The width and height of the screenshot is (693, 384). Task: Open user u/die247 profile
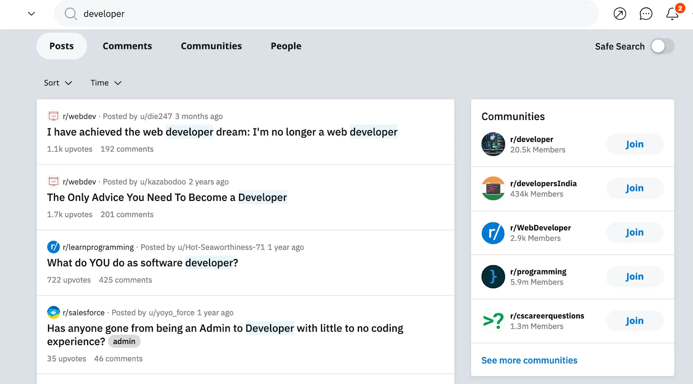point(156,116)
